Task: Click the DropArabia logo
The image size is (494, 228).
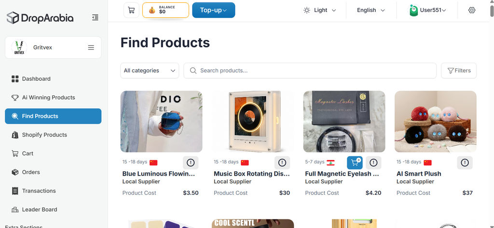Action: pyautogui.click(x=40, y=18)
